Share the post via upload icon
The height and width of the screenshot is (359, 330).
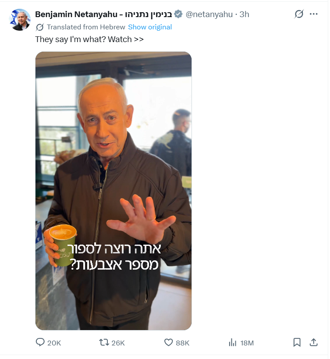pyautogui.click(x=313, y=342)
